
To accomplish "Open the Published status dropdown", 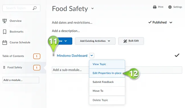I will point(171,23).
